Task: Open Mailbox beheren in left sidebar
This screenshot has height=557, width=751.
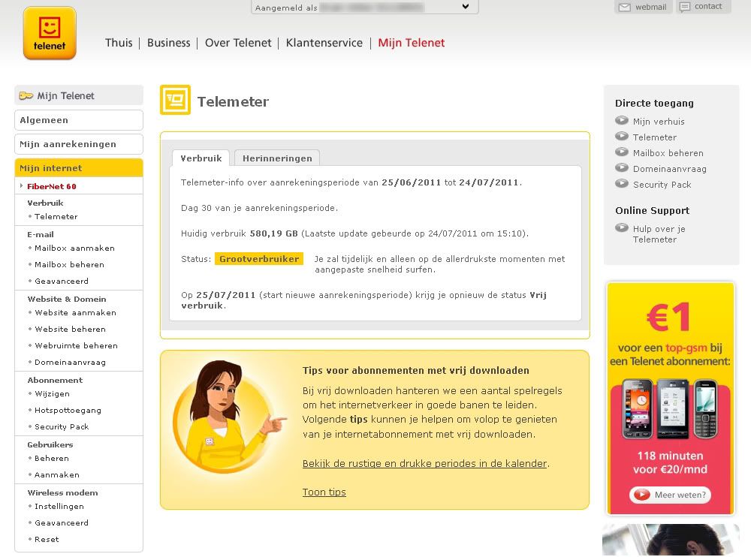Action: point(69,264)
